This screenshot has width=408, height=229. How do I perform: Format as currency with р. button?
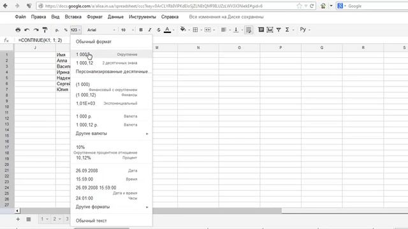click(x=57, y=30)
